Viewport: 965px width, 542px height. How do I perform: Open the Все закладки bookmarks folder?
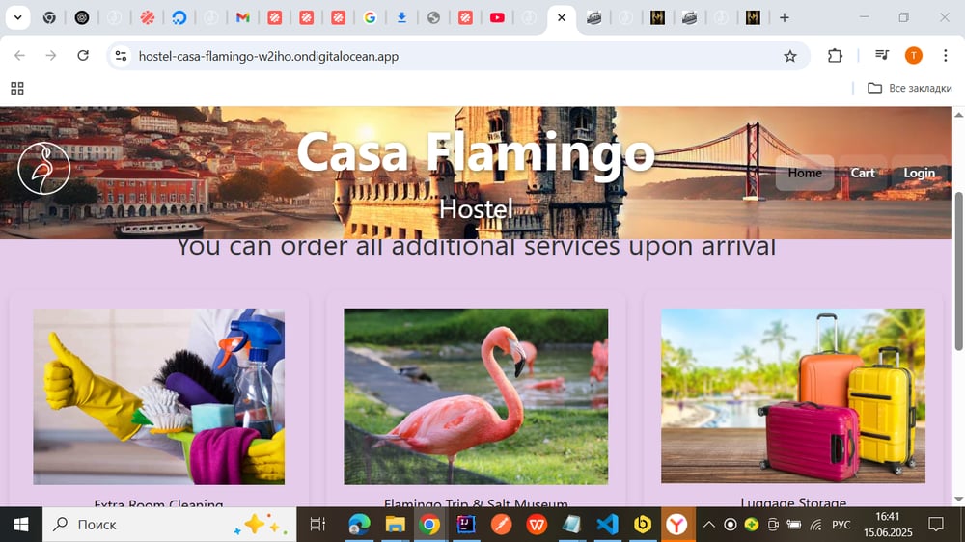click(x=910, y=88)
